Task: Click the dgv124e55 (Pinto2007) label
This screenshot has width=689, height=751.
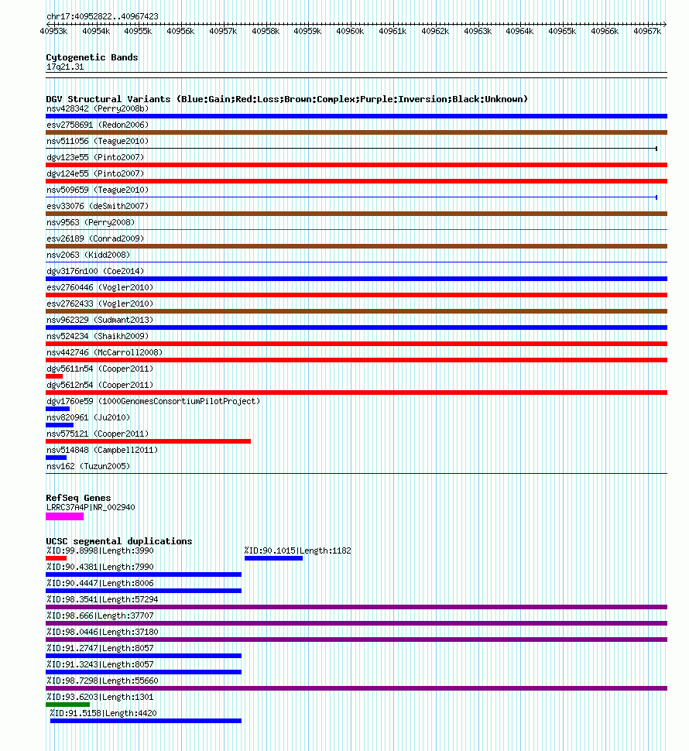Action: [95, 174]
